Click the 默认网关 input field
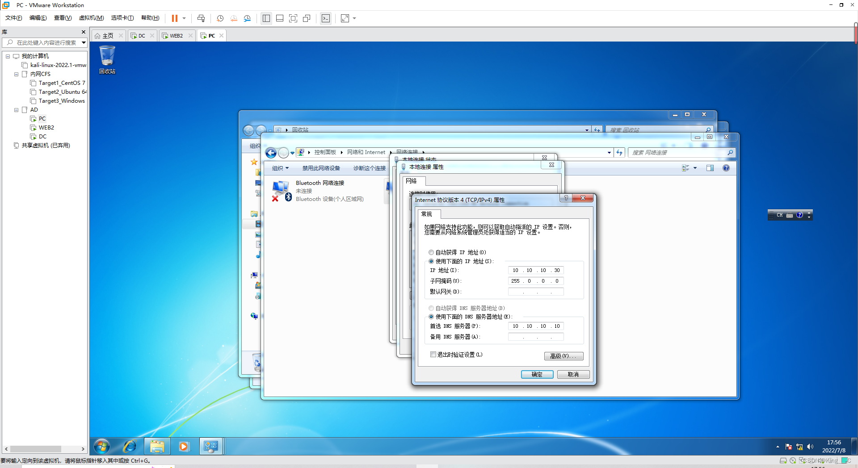 536,292
